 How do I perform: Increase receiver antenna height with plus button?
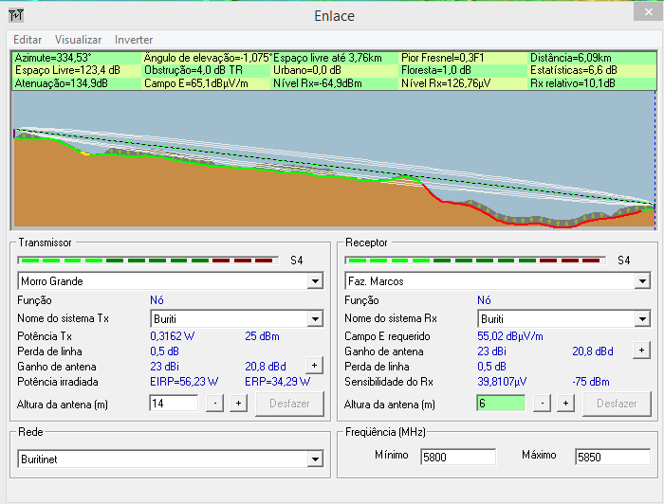[565, 404]
